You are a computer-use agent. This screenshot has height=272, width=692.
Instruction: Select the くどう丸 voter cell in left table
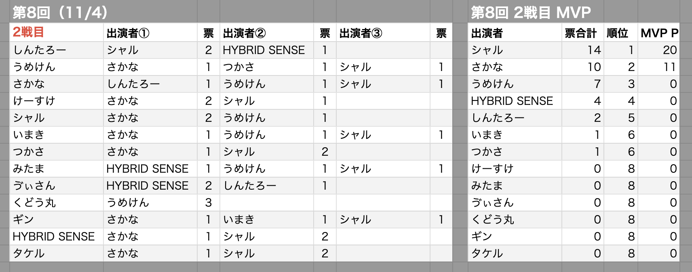pyautogui.click(x=34, y=203)
